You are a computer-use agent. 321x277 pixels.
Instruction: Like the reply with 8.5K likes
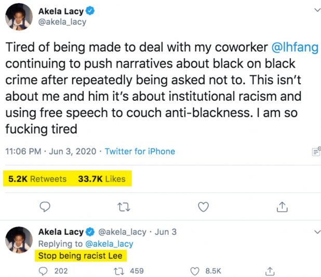[x=195, y=271]
